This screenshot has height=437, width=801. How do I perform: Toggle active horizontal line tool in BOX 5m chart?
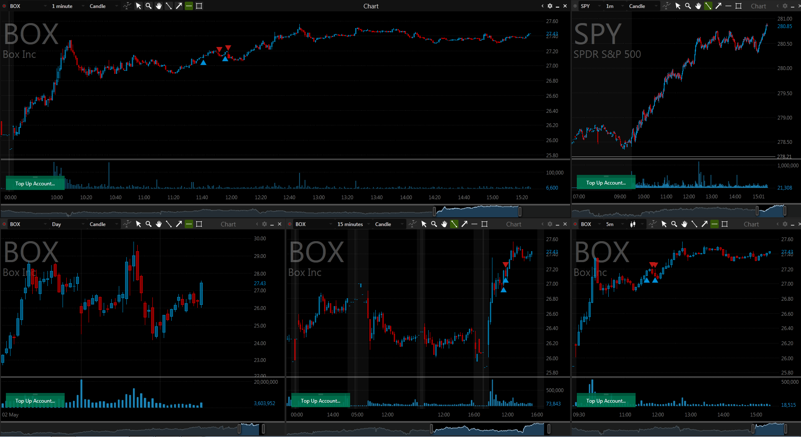[x=715, y=224]
